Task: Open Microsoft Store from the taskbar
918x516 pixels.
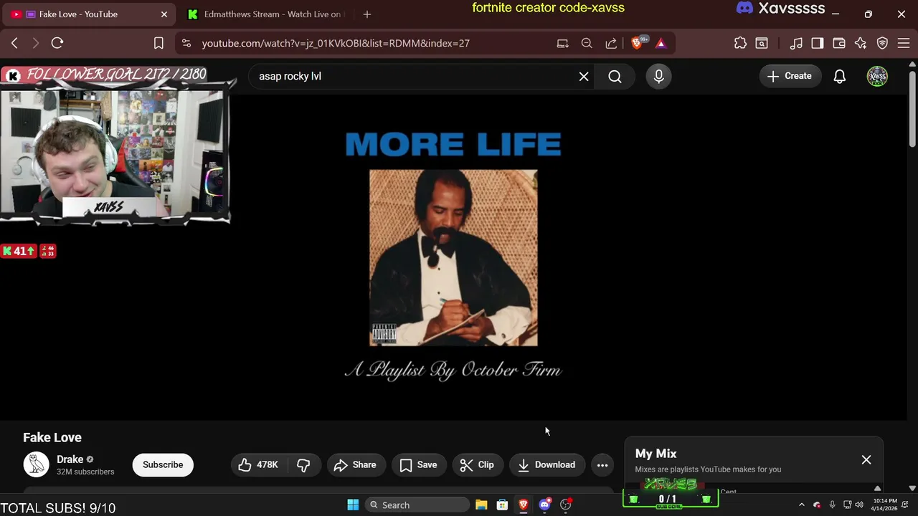Action: tap(502, 505)
